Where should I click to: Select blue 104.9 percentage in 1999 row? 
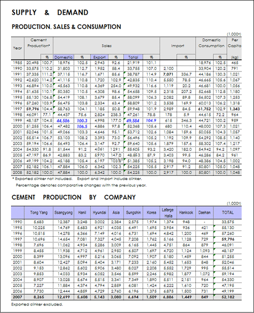(151, 120)
